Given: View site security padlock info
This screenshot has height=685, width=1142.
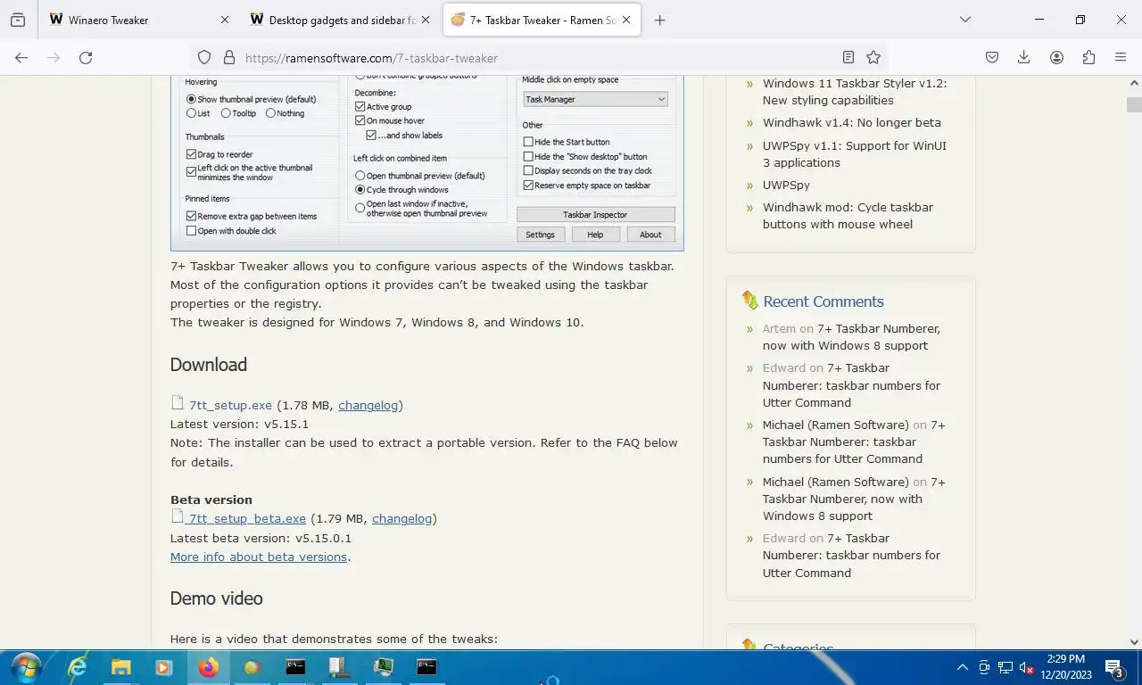Looking at the screenshot, I should (228, 57).
